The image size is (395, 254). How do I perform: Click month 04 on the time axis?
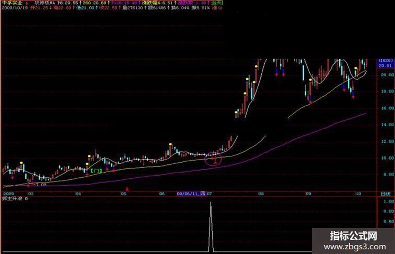(78, 194)
